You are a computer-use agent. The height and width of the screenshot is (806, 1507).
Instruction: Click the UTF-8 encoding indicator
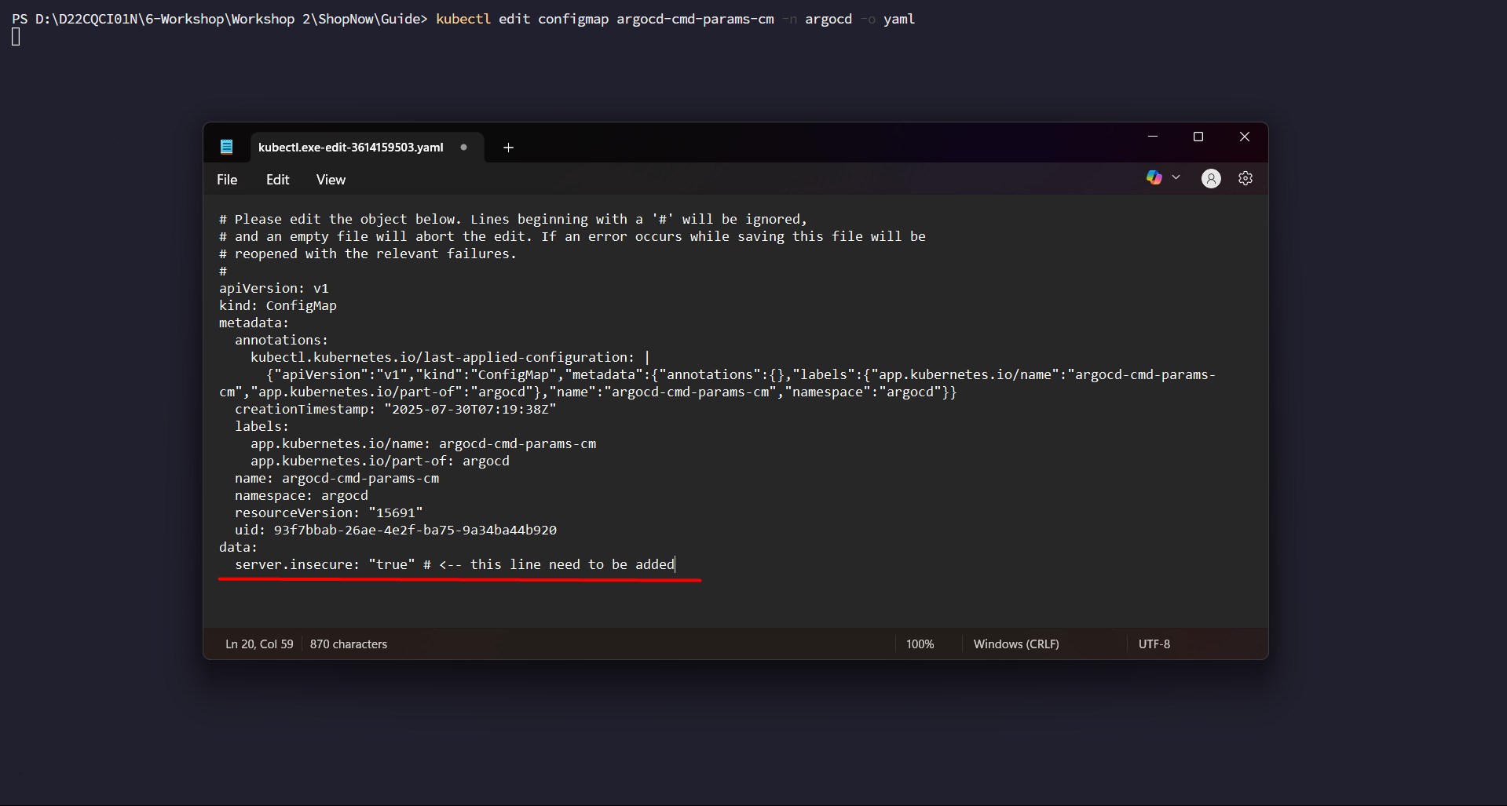tap(1154, 644)
